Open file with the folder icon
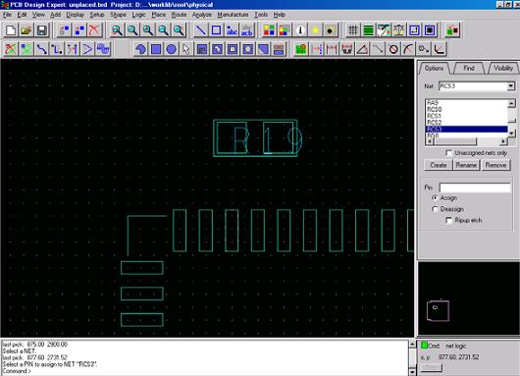The width and height of the screenshot is (520, 376). click(26, 30)
